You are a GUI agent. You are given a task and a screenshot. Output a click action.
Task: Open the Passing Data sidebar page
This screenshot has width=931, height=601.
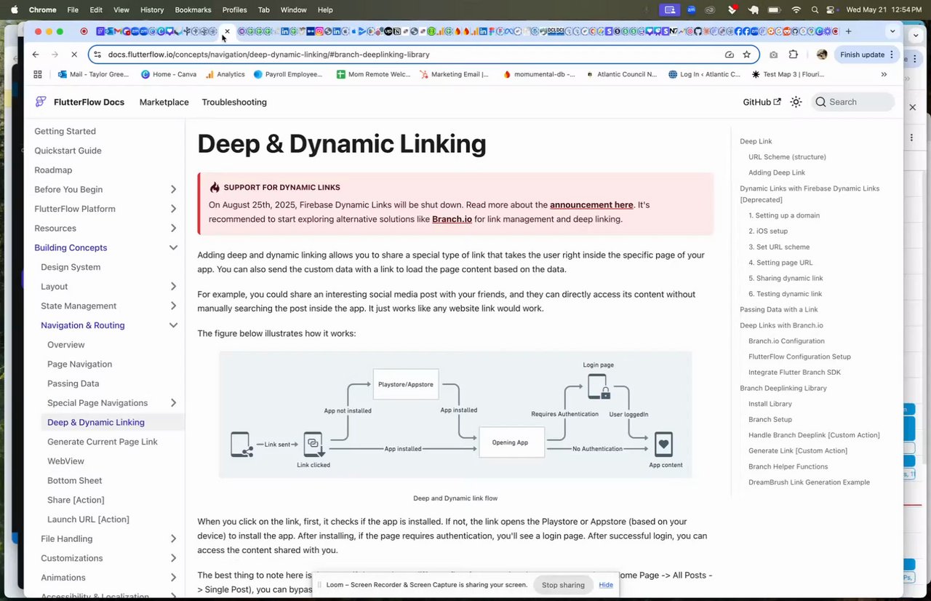[73, 383]
